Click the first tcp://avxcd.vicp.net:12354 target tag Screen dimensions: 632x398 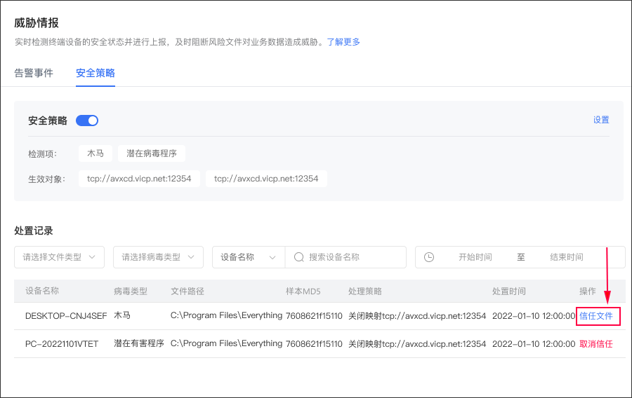tap(139, 179)
